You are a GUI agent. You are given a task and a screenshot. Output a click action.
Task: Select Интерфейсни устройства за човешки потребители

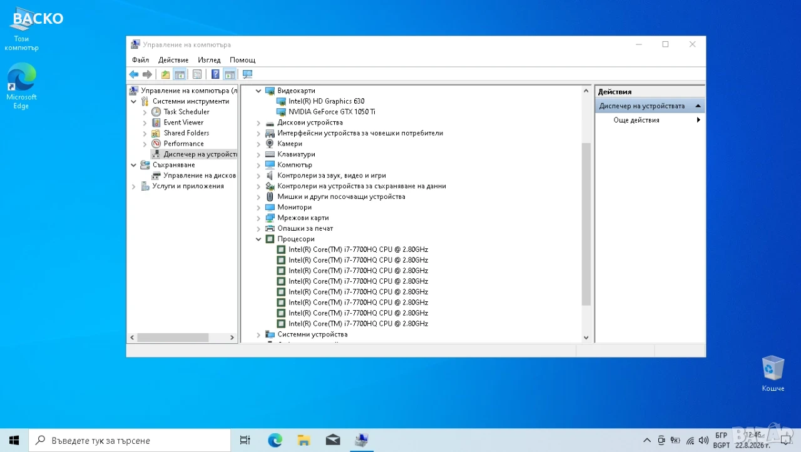tap(360, 133)
